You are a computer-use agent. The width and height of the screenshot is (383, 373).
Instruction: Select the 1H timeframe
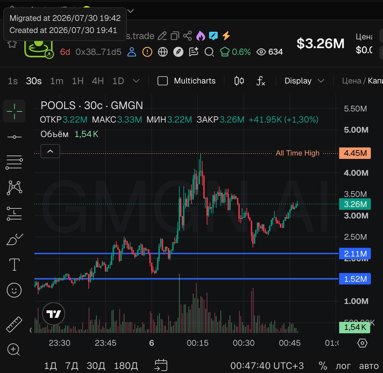click(x=78, y=81)
